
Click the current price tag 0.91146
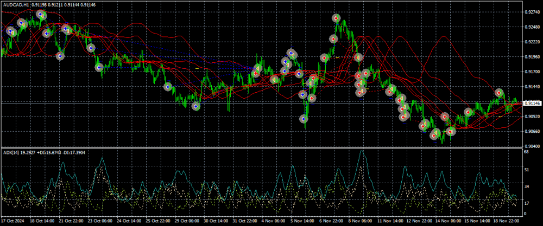click(x=530, y=102)
